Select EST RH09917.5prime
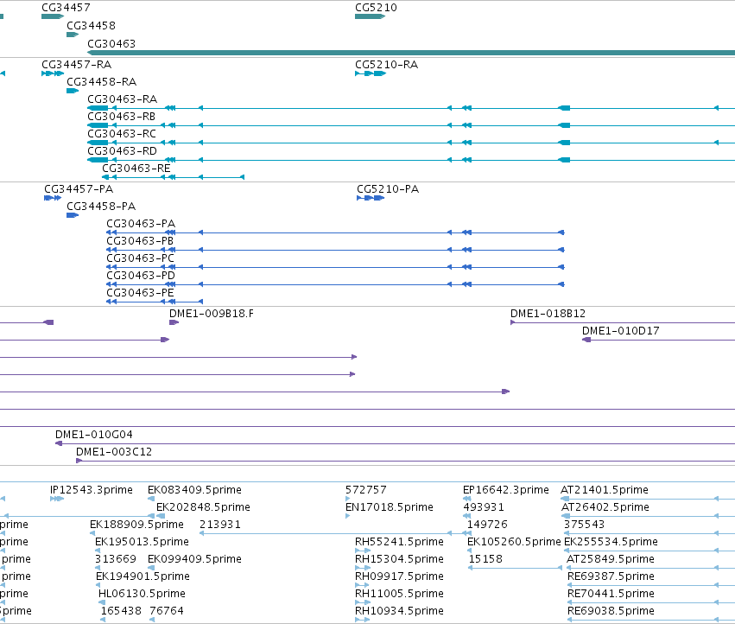Image resolution: width=735 pixels, height=624 pixels. (x=399, y=576)
